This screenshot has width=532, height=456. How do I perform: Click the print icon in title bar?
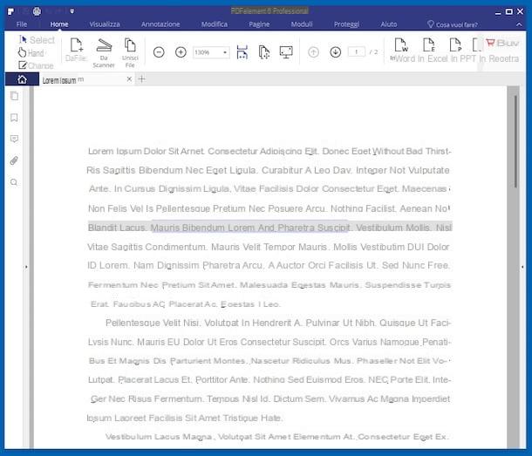[37, 11]
